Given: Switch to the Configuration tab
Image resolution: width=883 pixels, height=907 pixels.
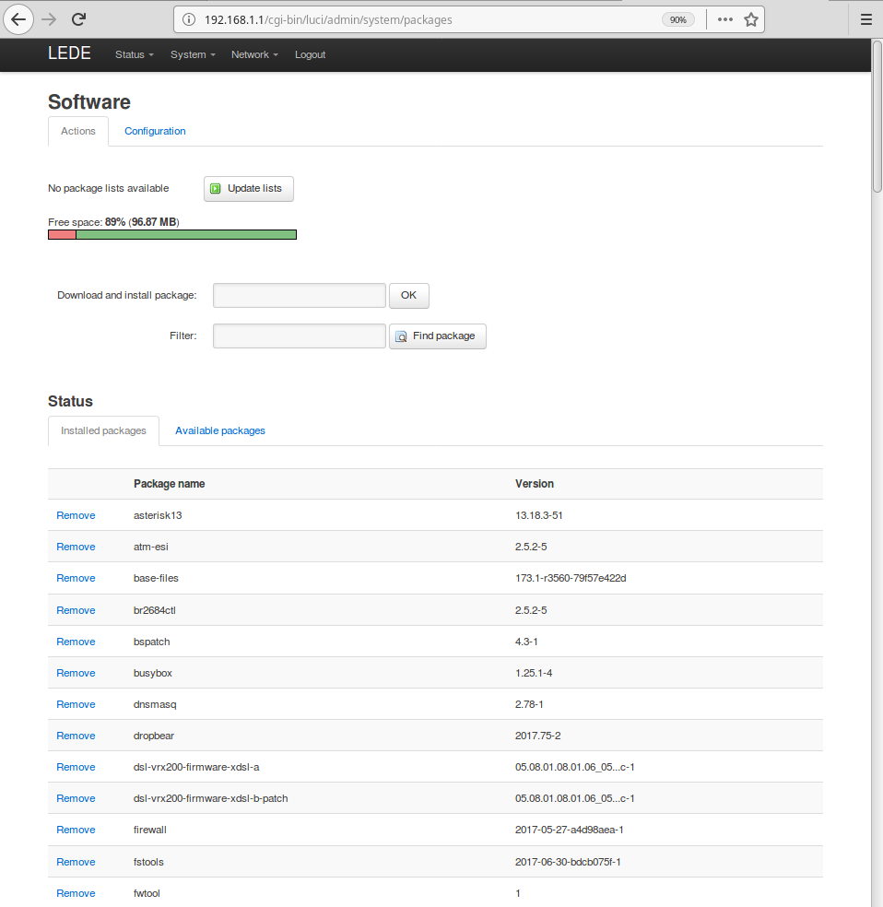Looking at the screenshot, I should [x=155, y=131].
